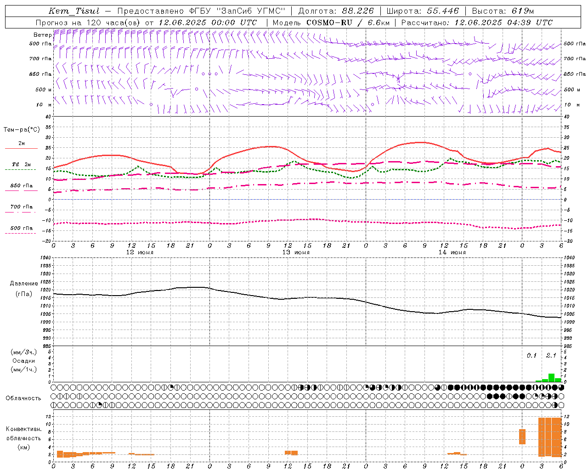
Task: Click the (мм/3ч.) precipitation unit label
Action: [24, 352]
